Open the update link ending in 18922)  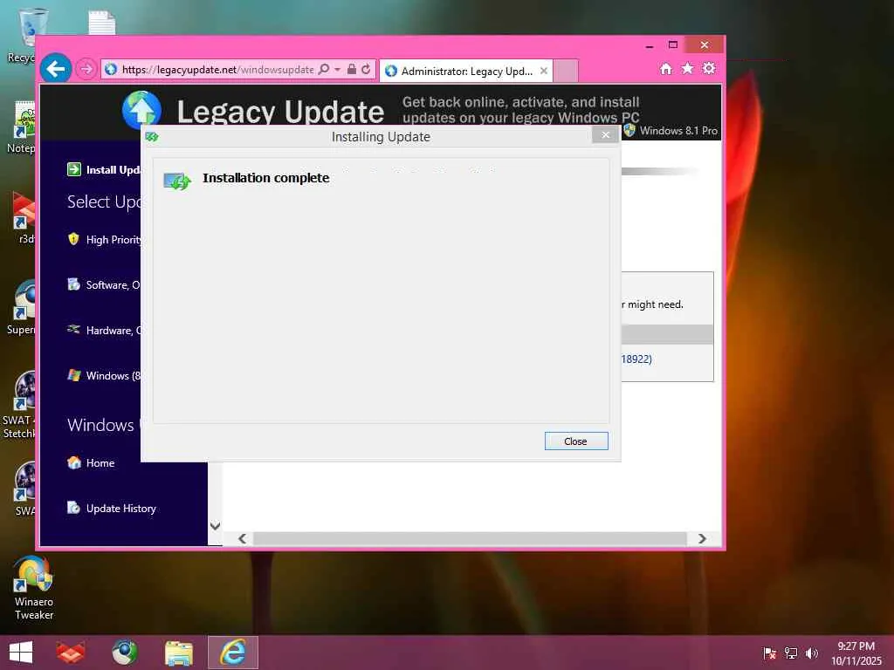coord(636,359)
